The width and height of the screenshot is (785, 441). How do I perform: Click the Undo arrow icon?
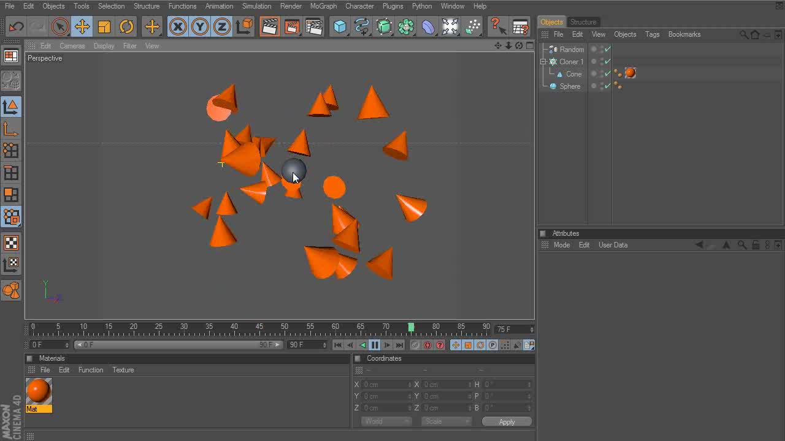pos(16,27)
